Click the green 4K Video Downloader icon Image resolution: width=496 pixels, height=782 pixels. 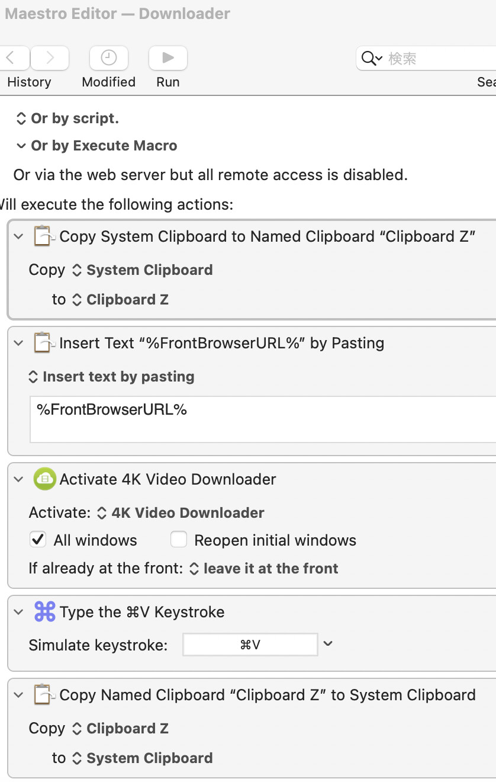pyautogui.click(x=44, y=479)
